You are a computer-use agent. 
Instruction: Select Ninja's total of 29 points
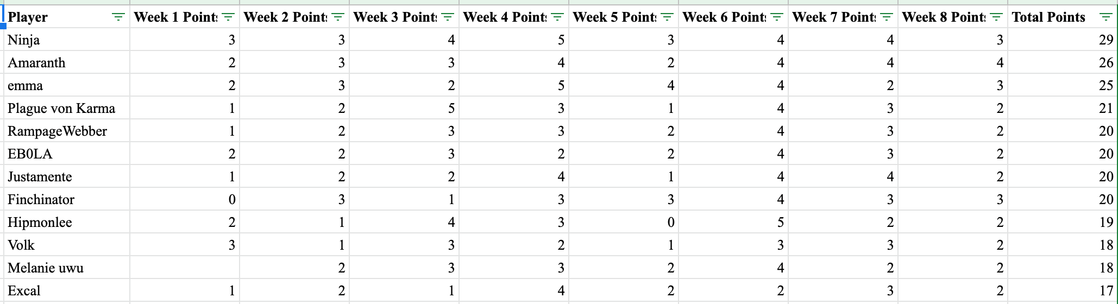click(1062, 40)
